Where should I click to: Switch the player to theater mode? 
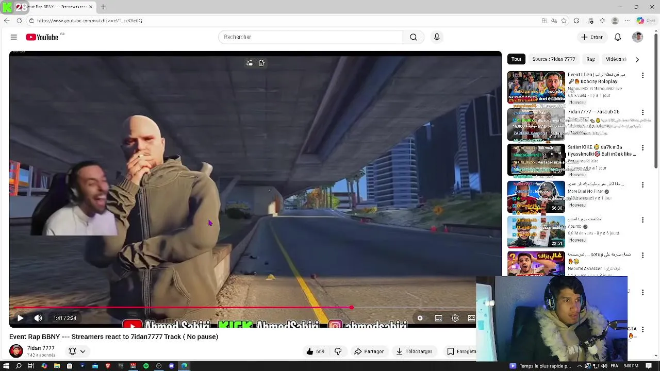click(471, 318)
